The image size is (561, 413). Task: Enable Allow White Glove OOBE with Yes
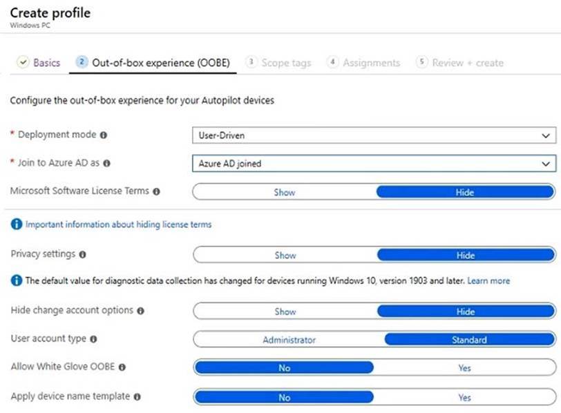(464, 368)
